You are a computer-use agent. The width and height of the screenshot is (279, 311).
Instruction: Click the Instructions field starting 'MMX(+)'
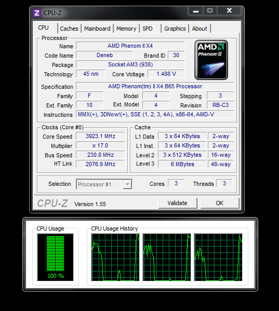point(155,114)
